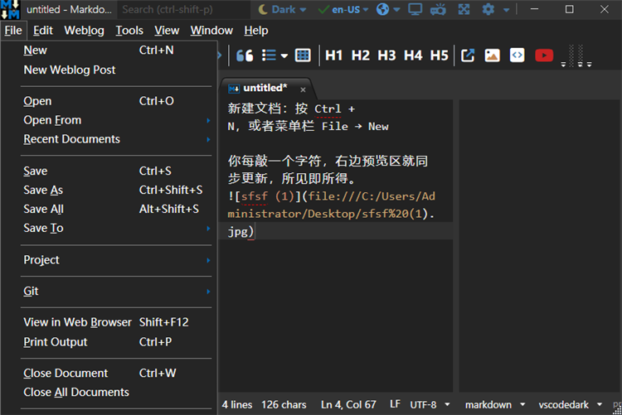
Task: Click the jpg) line in the editor
Action: pyautogui.click(x=336, y=231)
